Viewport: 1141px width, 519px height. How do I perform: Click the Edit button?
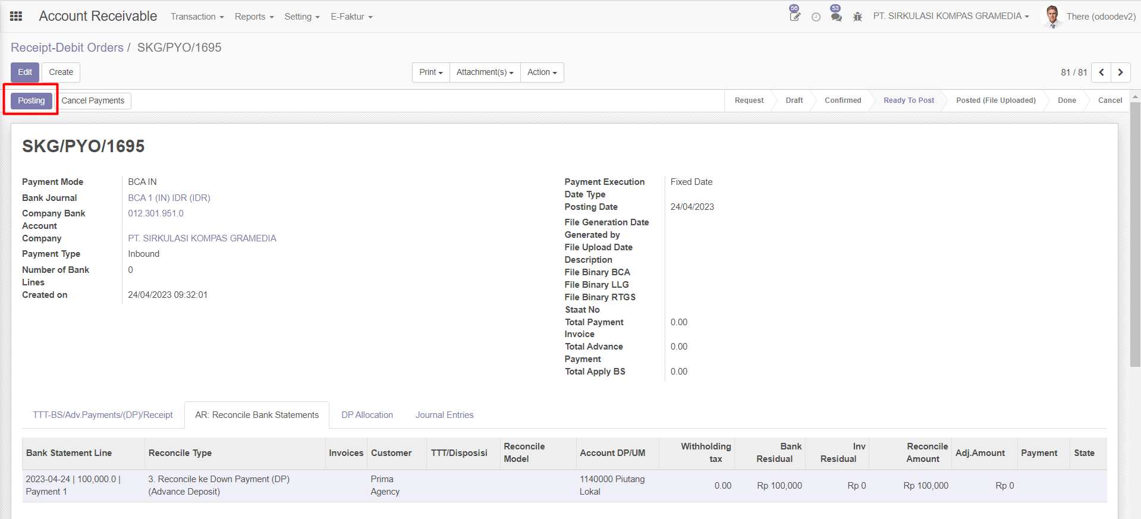point(25,72)
